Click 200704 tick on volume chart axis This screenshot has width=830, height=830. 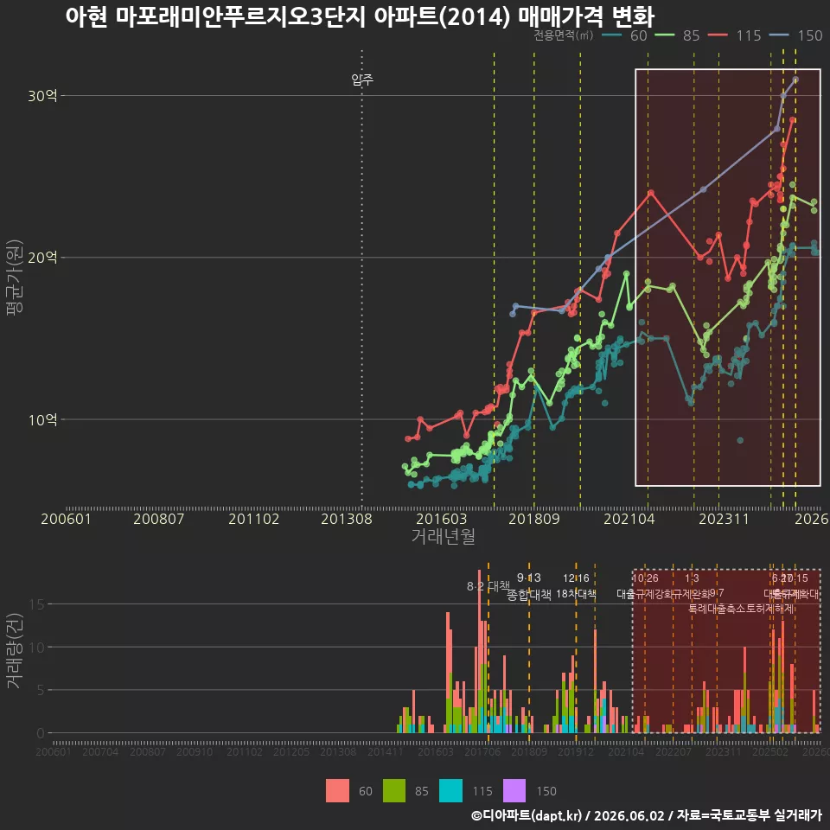[100, 751]
